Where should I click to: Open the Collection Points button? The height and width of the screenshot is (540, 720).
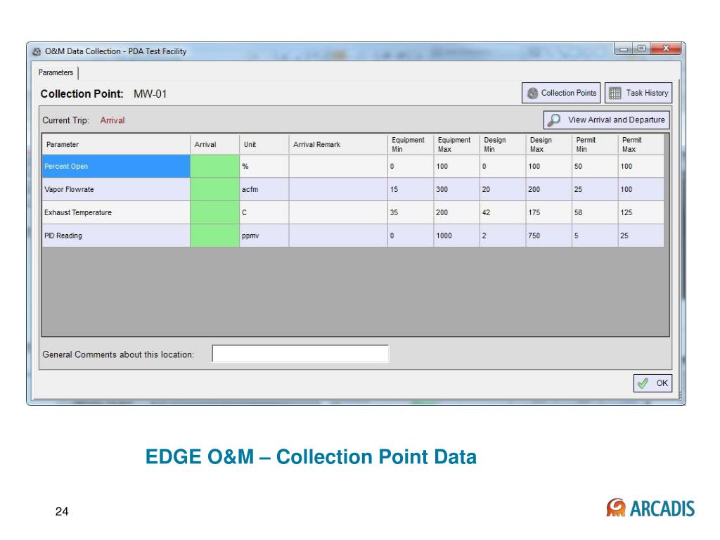tap(560, 93)
